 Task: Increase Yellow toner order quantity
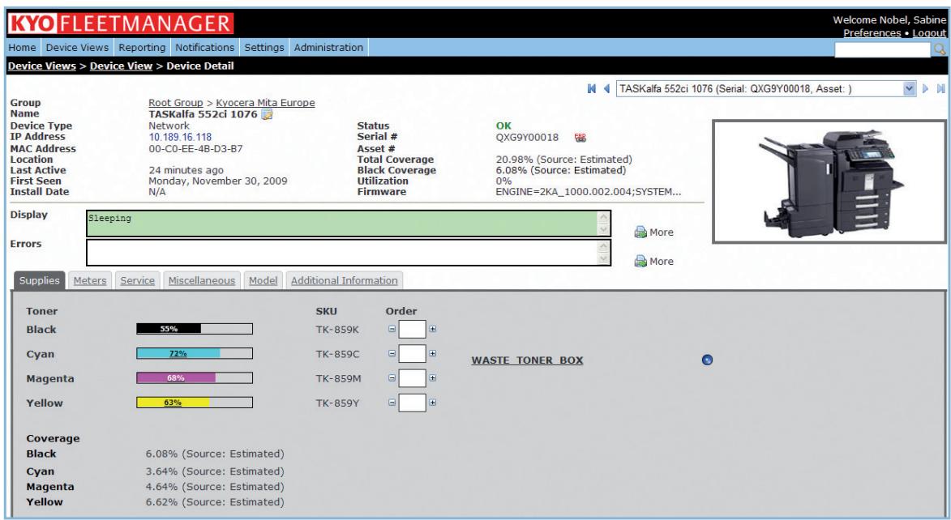tap(432, 402)
